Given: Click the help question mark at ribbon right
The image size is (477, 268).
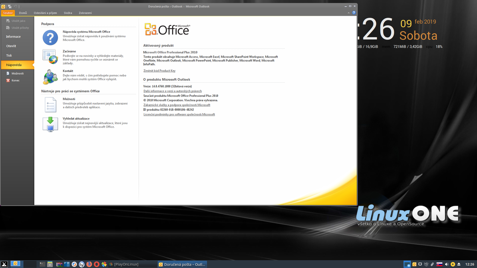Looking at the screenshot, I should (354, 13).
